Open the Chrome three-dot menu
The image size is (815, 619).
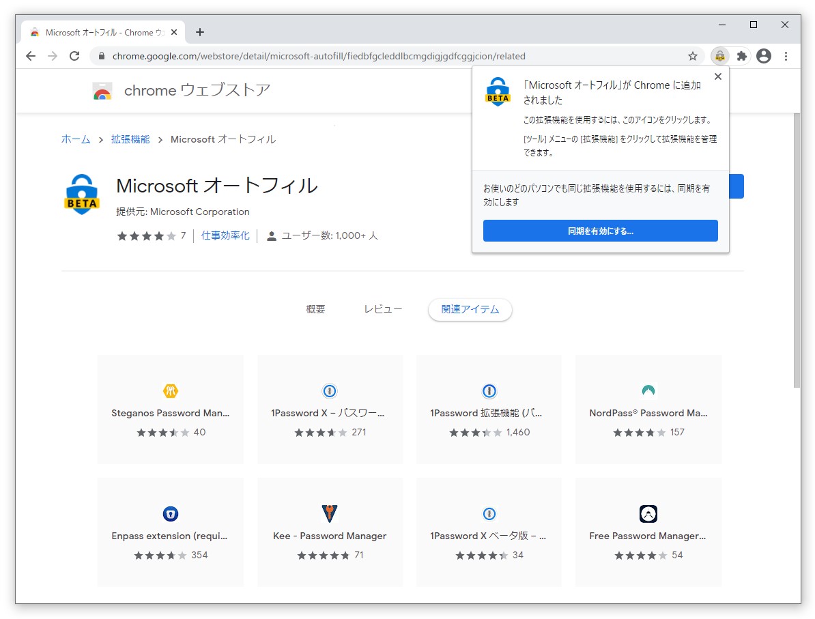786,56
